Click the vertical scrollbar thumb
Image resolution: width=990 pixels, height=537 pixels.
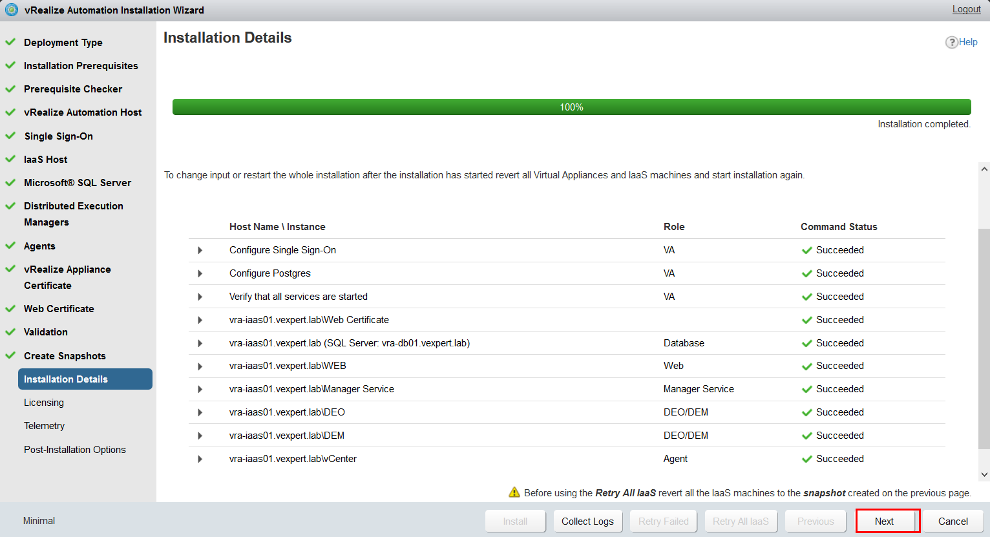pyautogui.click(x=984, y=338)
